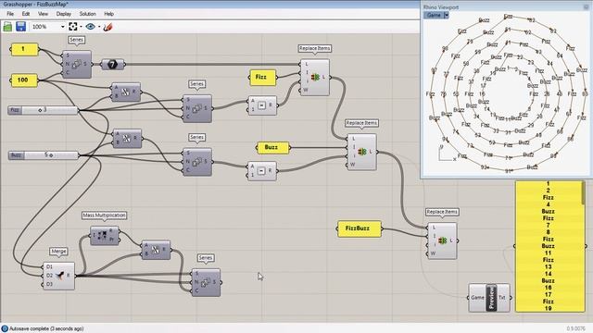Click the Mass Multiplication label balloon
Image resolution: width=593 pixels, height=333 pixels.
tap(105, 216)
